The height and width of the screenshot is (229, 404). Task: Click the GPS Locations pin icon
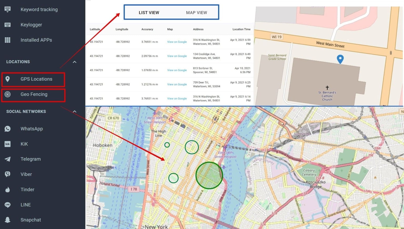pos(7,79)
